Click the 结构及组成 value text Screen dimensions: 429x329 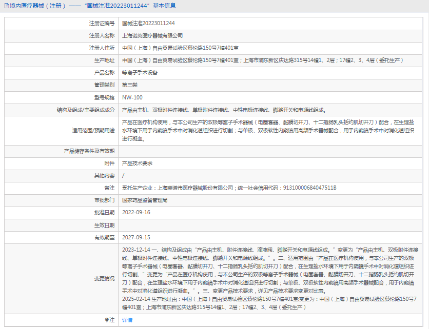(x=224, y=110)
